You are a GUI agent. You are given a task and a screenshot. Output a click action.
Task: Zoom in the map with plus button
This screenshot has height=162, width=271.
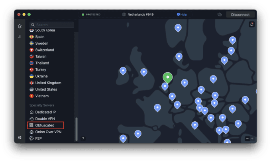pos(252,138)
